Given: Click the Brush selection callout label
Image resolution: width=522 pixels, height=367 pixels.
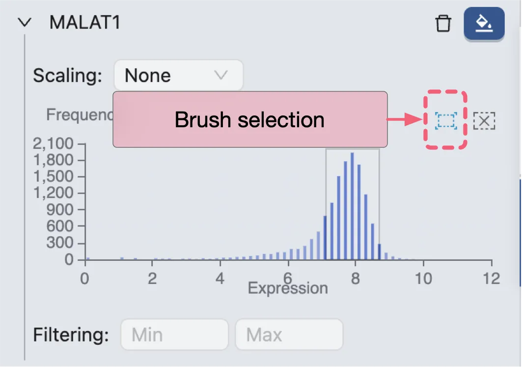Looking at the screenshot, I should click(x=249, y=119).
